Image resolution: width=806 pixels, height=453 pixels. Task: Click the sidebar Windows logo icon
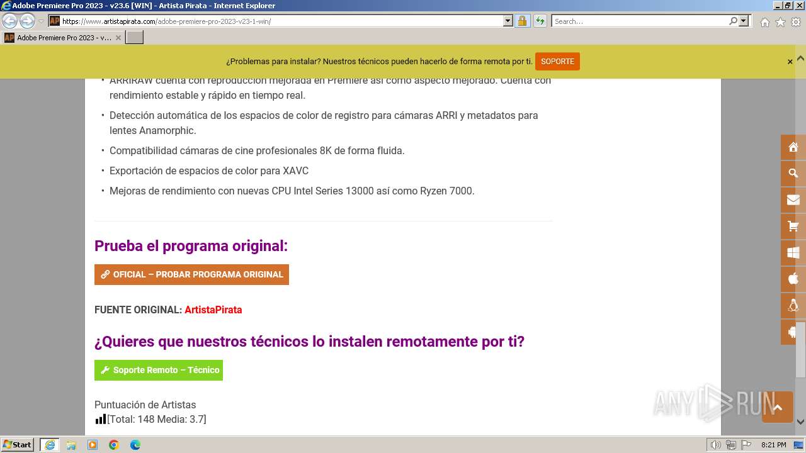793,252
